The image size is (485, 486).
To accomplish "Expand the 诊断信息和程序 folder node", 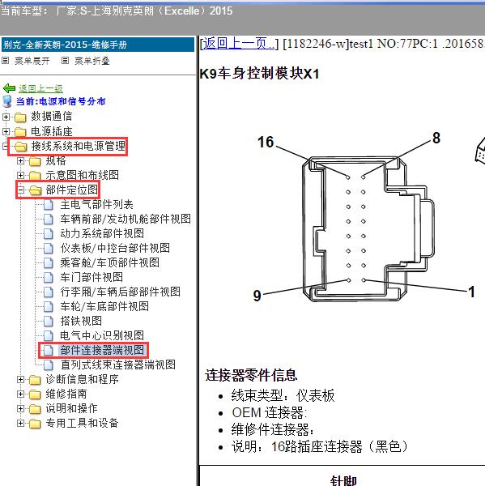I will (20, 379).
